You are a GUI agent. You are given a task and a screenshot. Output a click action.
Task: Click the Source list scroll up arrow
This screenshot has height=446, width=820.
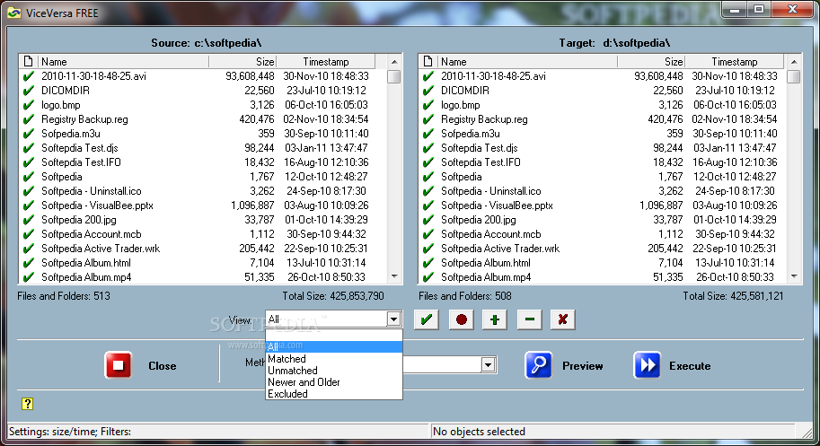pyautogui.click(x=394, y=62)
